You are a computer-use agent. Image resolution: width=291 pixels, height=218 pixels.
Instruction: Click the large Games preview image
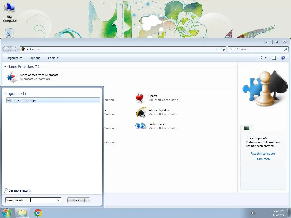tap(265, 88)
